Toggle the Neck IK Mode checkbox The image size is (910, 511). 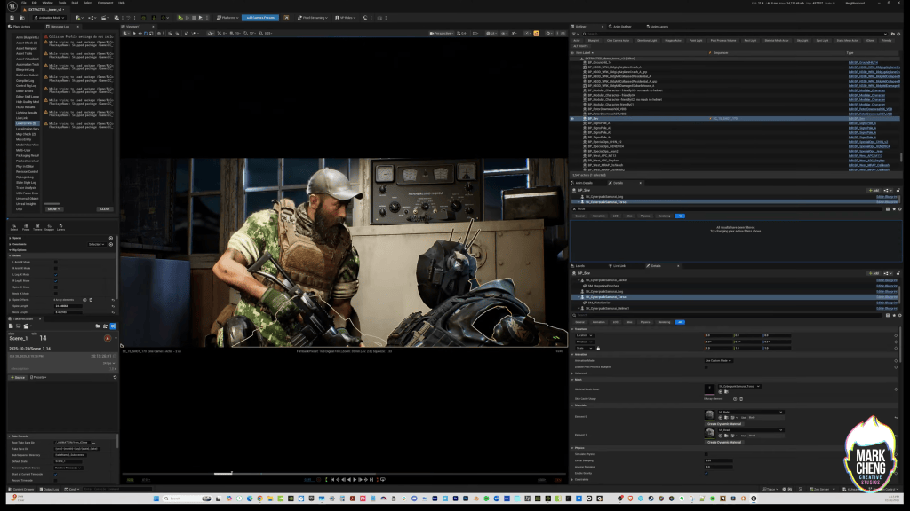point(56,293)
